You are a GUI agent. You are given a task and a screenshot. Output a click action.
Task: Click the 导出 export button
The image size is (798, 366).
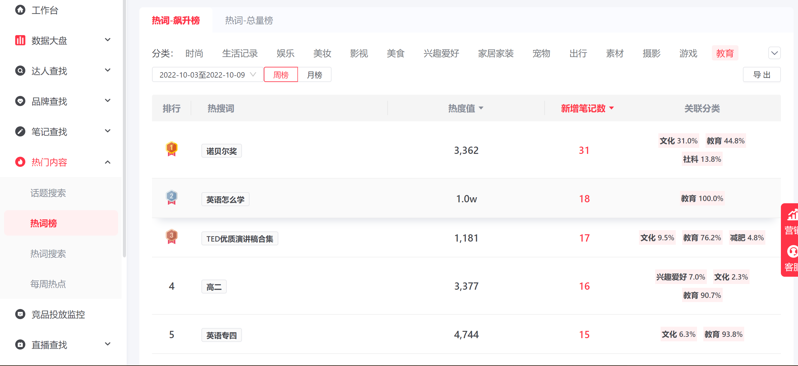click(x=762, y=75)
